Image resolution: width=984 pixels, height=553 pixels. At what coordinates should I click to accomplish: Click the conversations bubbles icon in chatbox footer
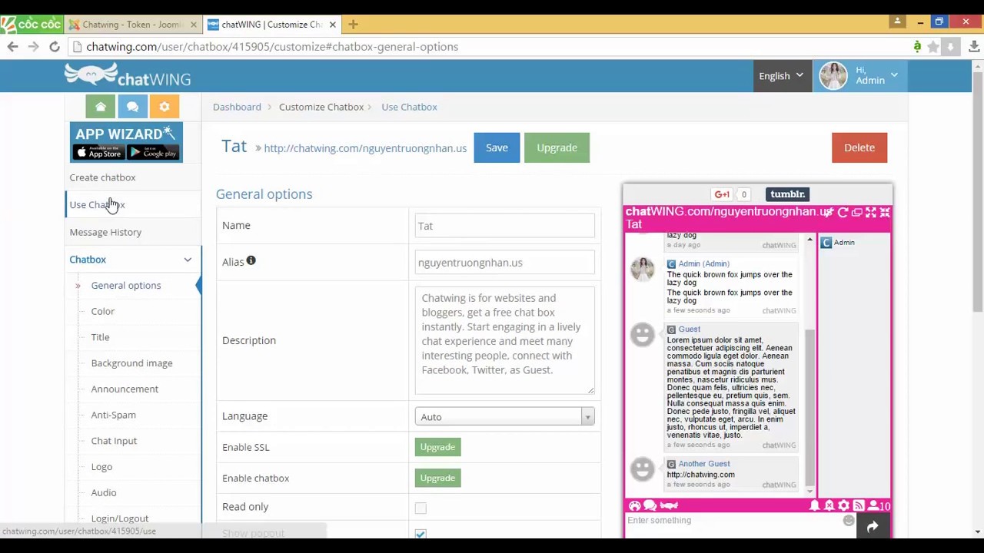pos(650,505)
